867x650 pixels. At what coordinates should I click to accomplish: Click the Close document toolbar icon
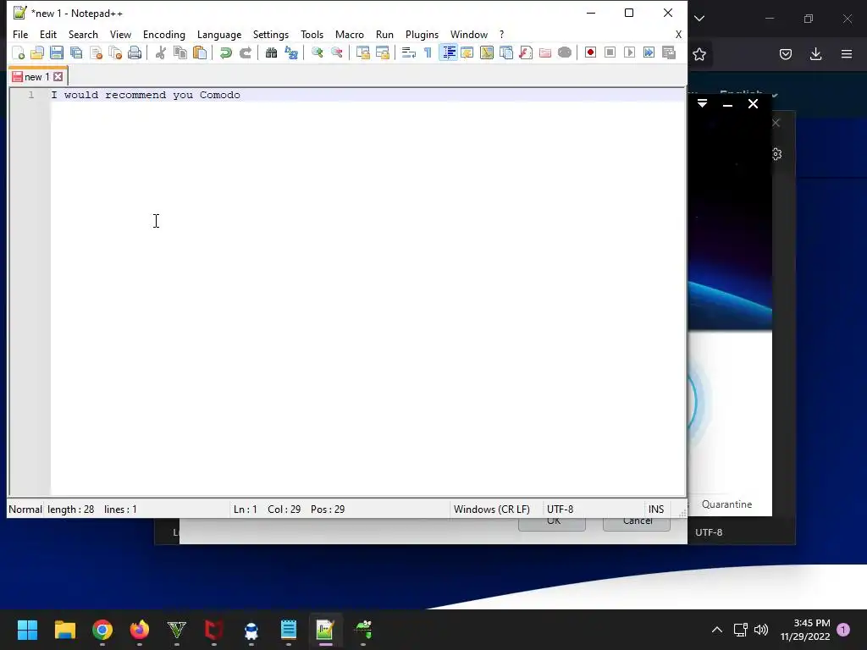(96, 52)
